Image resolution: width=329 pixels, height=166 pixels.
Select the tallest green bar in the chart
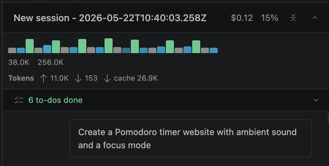(x=109, y=46)
